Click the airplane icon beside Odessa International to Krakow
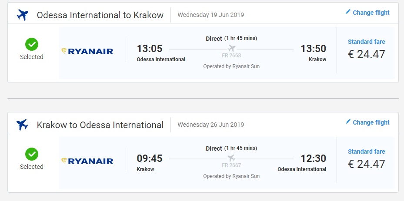The image size is (404, 201). point(22,15)
